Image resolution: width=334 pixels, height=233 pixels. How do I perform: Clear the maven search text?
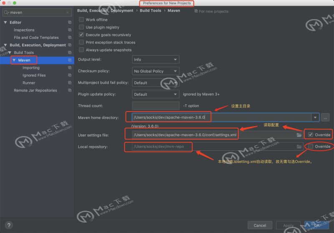click(68, 13)
